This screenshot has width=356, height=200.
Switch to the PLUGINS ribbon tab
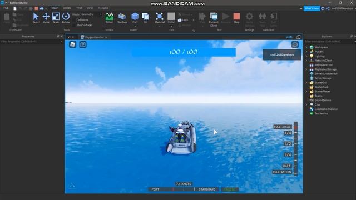click(x=103, y=8)
